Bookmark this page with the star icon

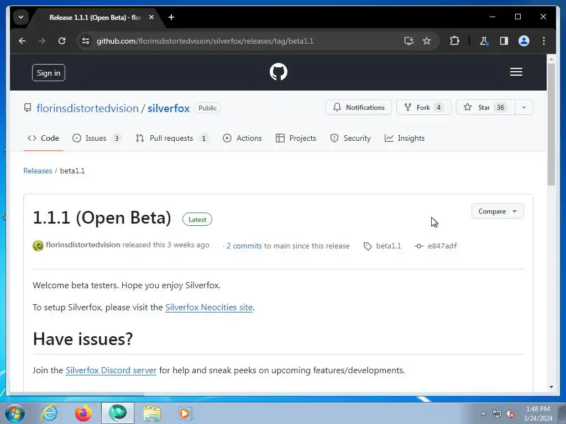(x=427, y=41)
